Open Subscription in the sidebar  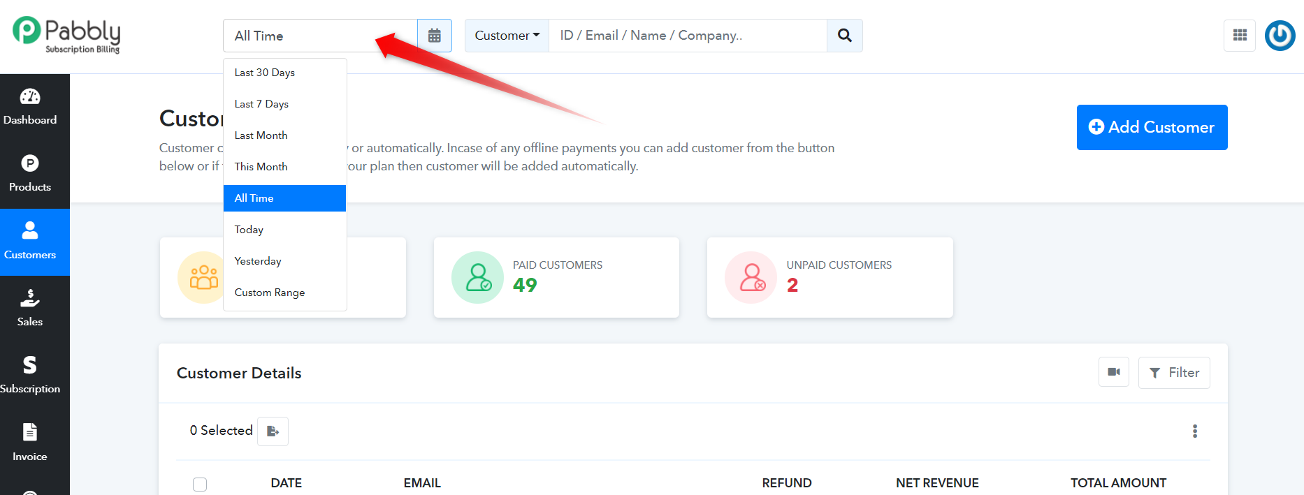point(30,376)
